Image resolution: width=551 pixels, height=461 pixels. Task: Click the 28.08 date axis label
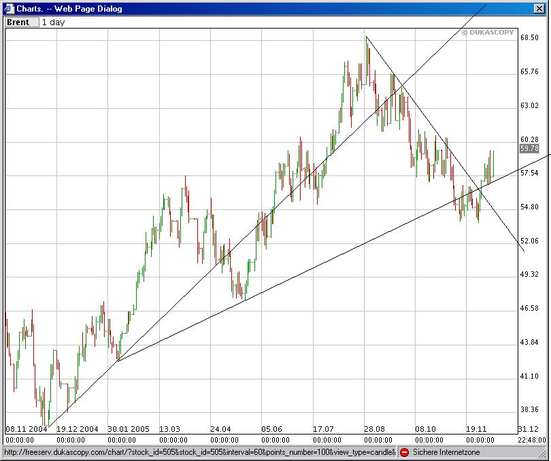[x=375, y=429]
